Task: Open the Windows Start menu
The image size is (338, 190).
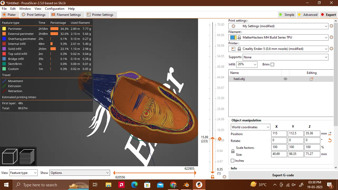Action: 6,185
